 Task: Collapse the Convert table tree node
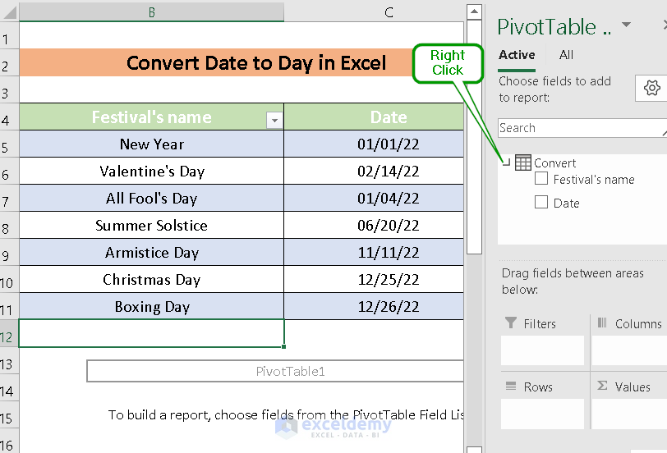[506, 162]
